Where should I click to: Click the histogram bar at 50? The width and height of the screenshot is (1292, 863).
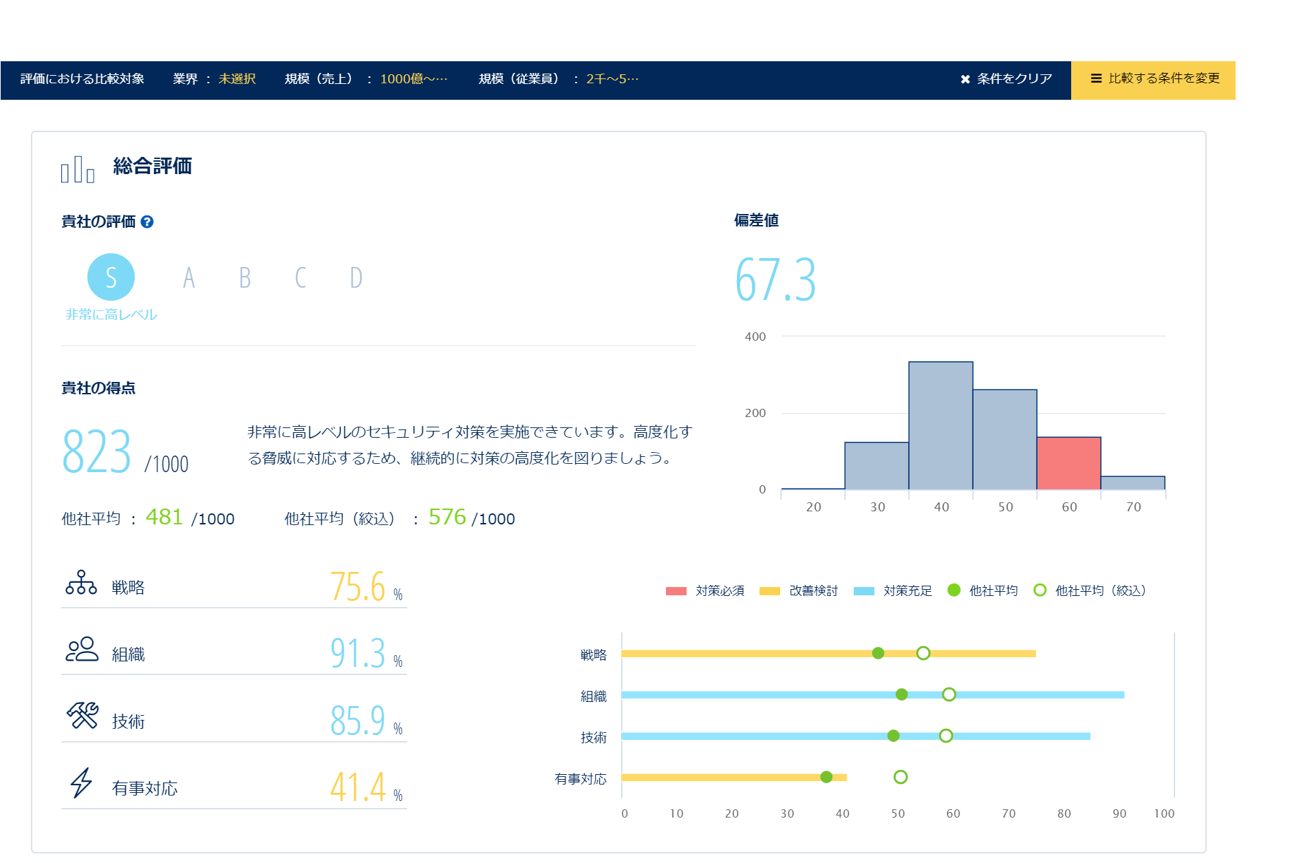tap(1005, 440)
